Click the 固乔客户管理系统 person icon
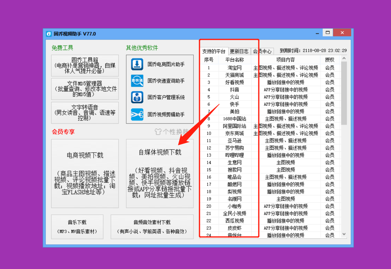 (x=137, y=97)
